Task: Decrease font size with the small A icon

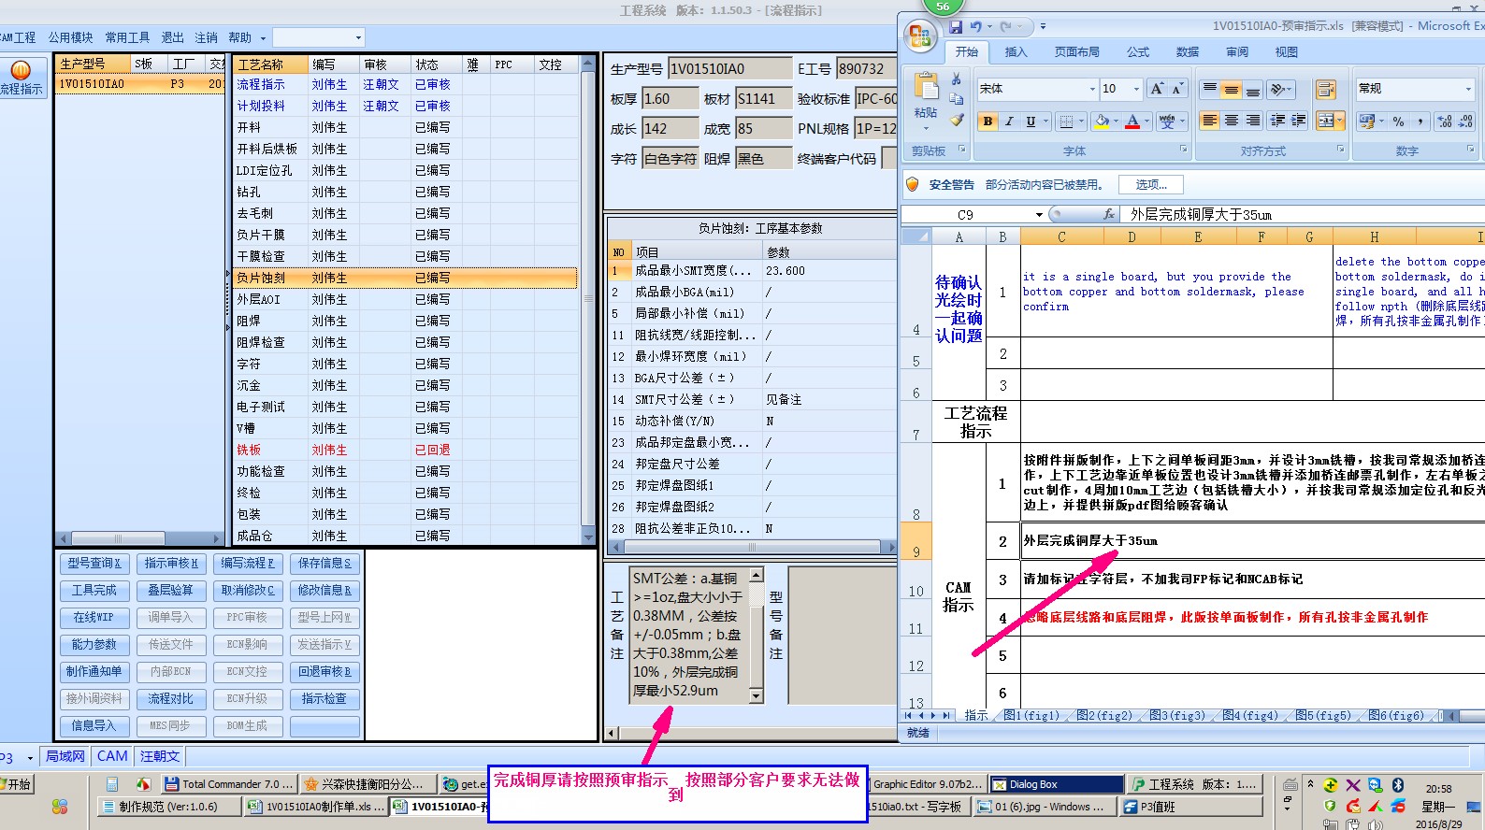Action: (x=1176, y=89)
